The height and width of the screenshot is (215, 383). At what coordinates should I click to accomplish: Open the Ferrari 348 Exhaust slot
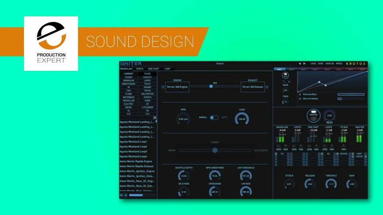point(253,87)
